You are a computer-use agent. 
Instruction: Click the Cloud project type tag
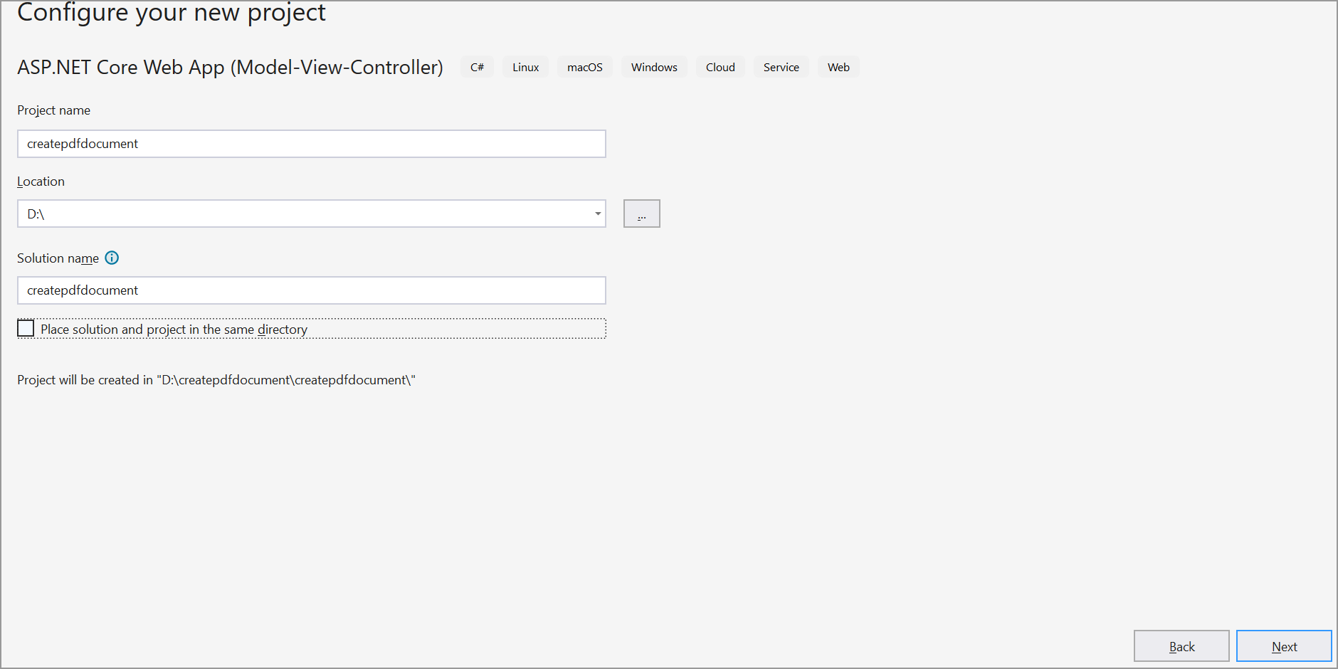720,66
